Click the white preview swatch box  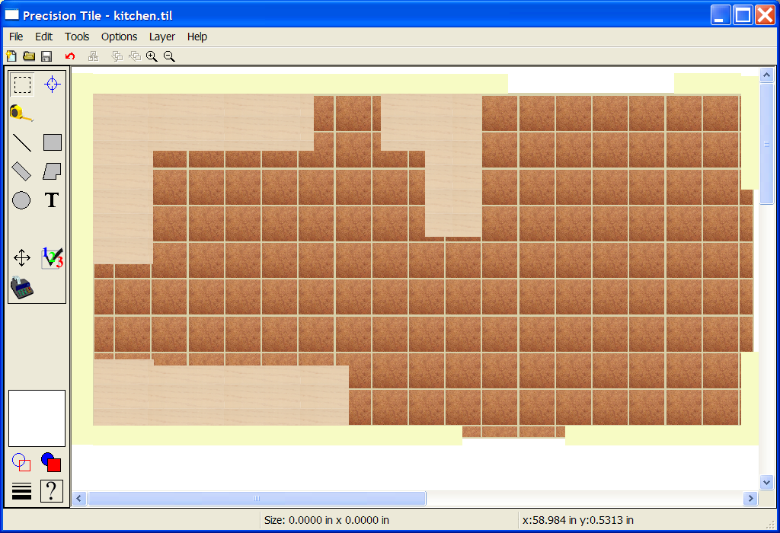pyautogui.click(x=37, y=418)
